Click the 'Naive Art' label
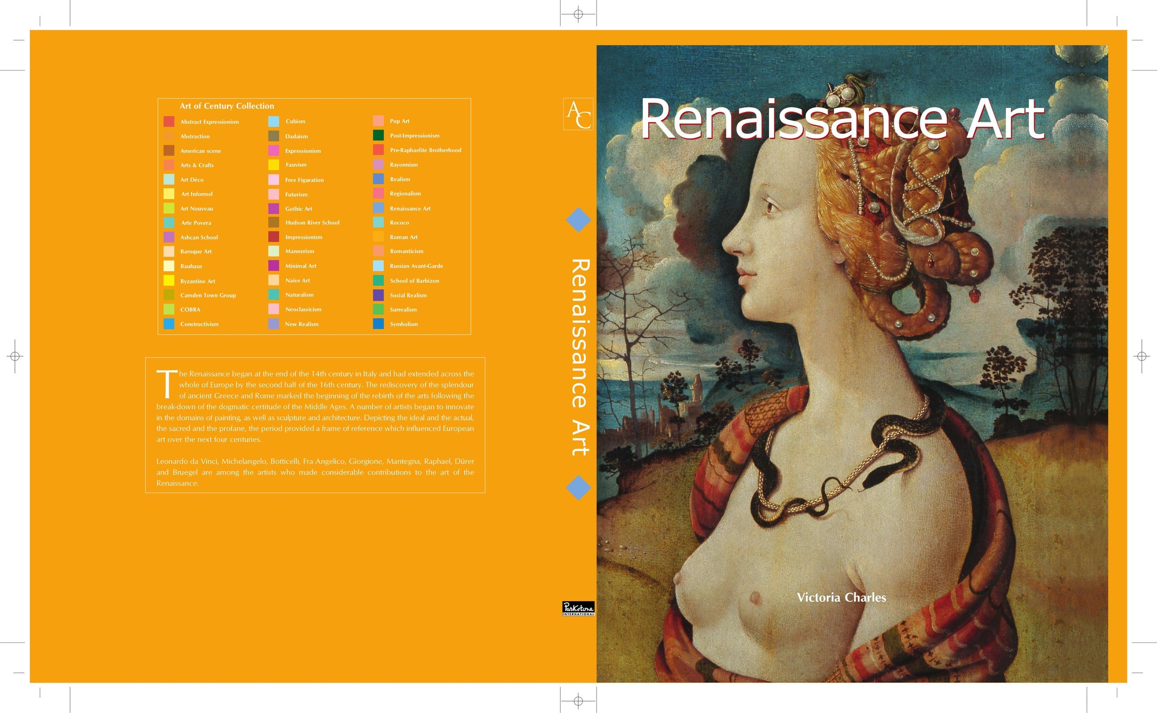Screen dimensions: 1158x713 298,280
